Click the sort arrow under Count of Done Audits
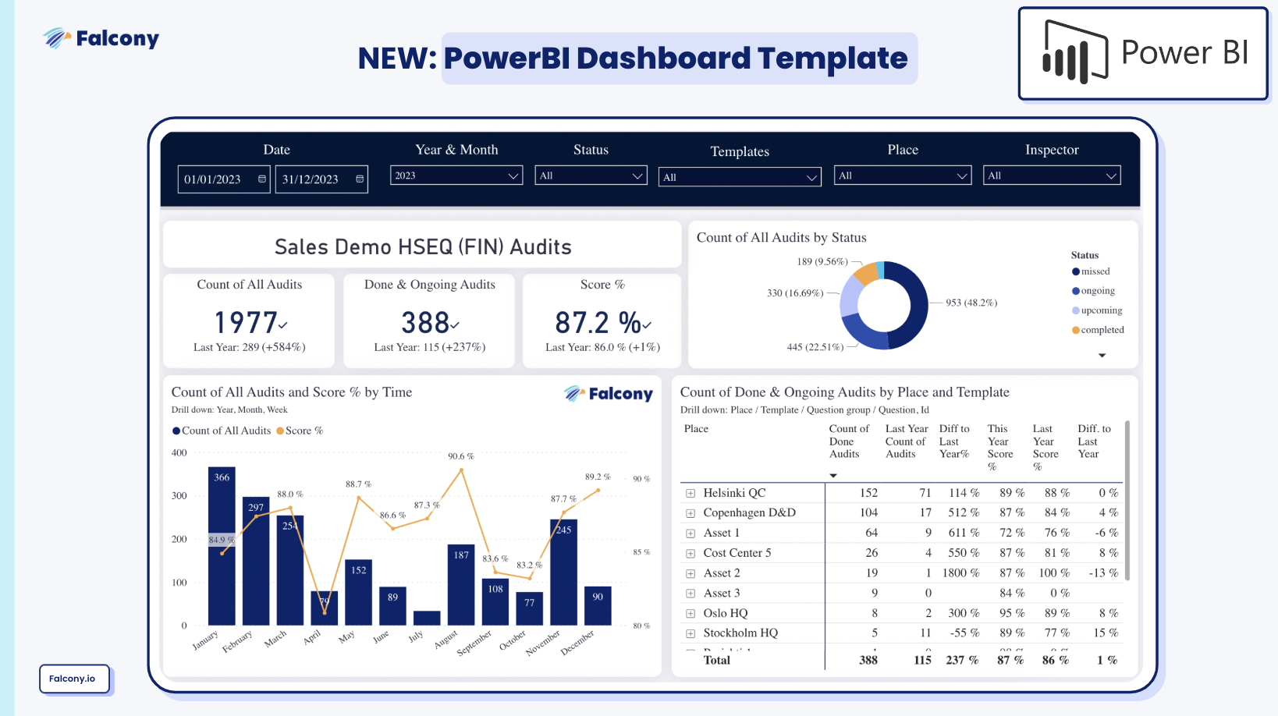Viewport: 1278px width, 716px height. [833, 476]
